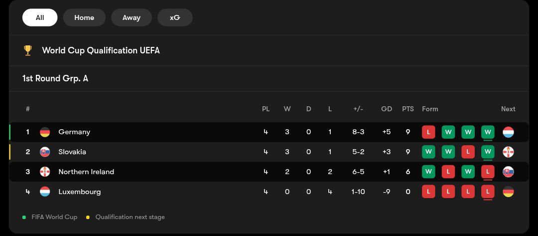Viewport: 538px width, 236px height.
Task: Click the Slovakia flag beside team name
Action: 45,152
